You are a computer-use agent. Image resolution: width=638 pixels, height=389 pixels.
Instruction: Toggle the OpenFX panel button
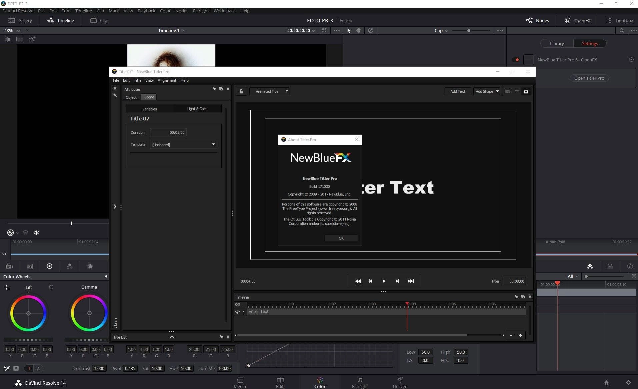click(577, 20)
